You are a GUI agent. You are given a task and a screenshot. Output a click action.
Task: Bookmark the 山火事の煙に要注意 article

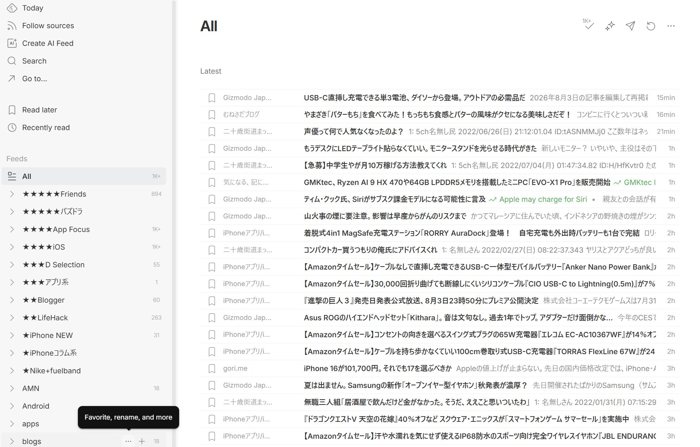pyautogui.click(x=212, y=216)
